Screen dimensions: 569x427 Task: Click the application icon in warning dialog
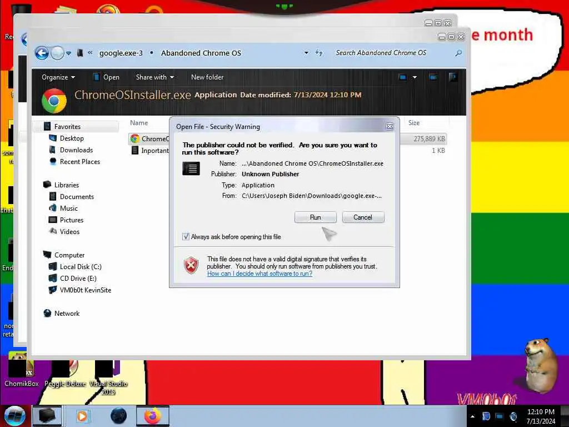(191, 168)
